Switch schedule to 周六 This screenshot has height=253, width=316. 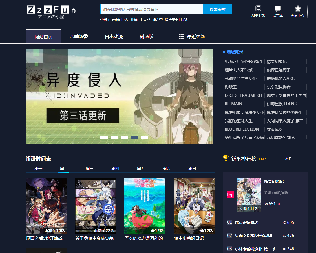[x=167, y=168]
